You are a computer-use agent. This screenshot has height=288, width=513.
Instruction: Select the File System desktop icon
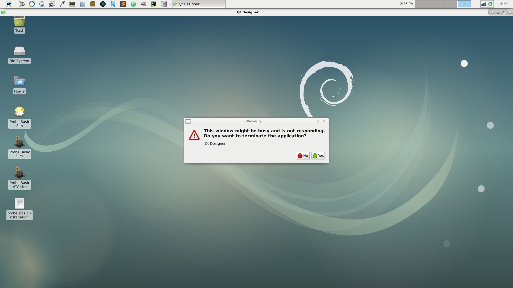tap(20, 55)
